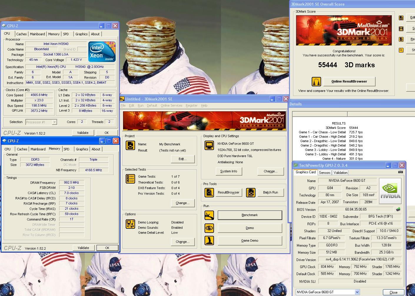Switch to the Caches tab in the top CPU-Z
415x296 pixels.
21,34
